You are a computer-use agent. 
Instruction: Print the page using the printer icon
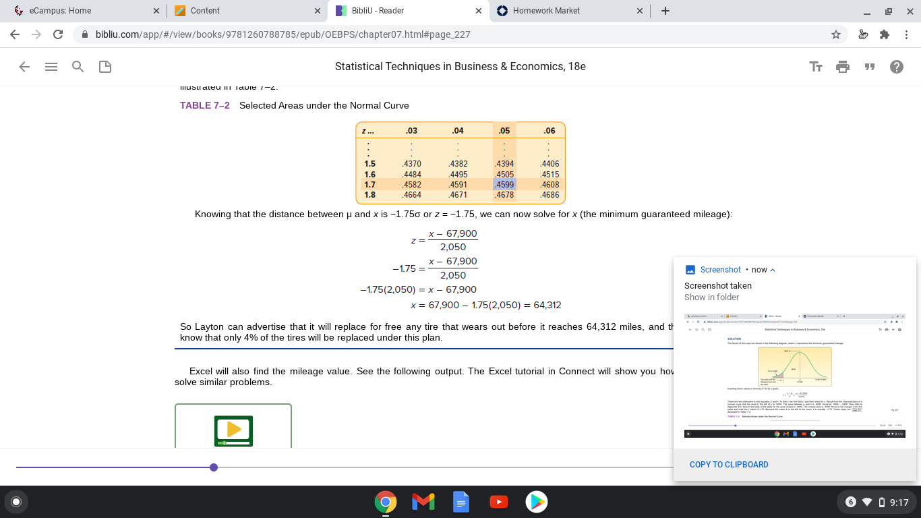pos(843,67)
